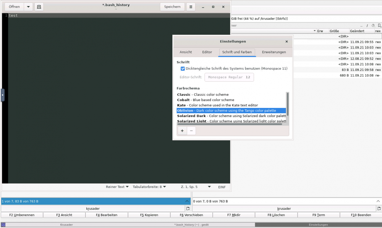Open the gedit hamburger menu
Image resolution: width=382 pixels, height=228 pixels.
[x=191, y=7]
